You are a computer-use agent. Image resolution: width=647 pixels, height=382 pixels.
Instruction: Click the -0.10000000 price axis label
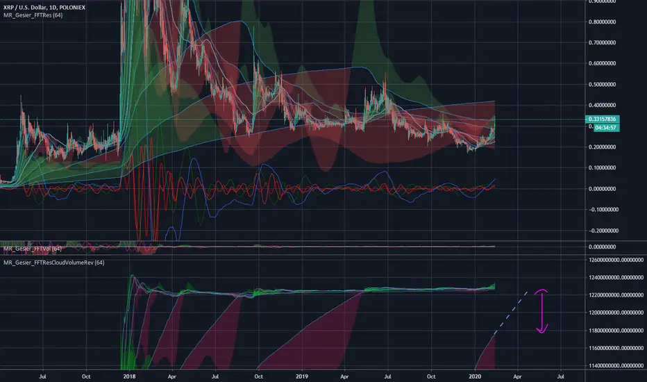pos(603,210)
